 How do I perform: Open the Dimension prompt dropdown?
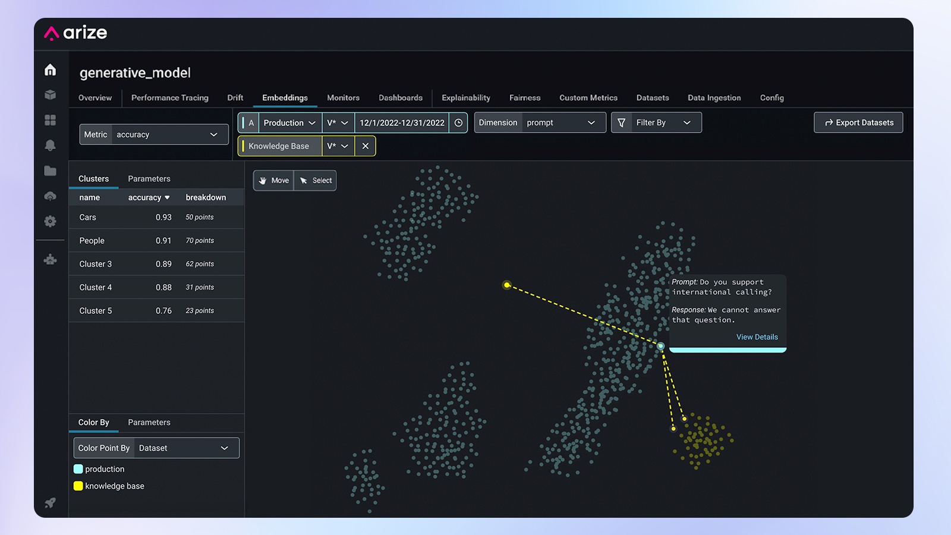pyautogui.click(x=540, y=123)
